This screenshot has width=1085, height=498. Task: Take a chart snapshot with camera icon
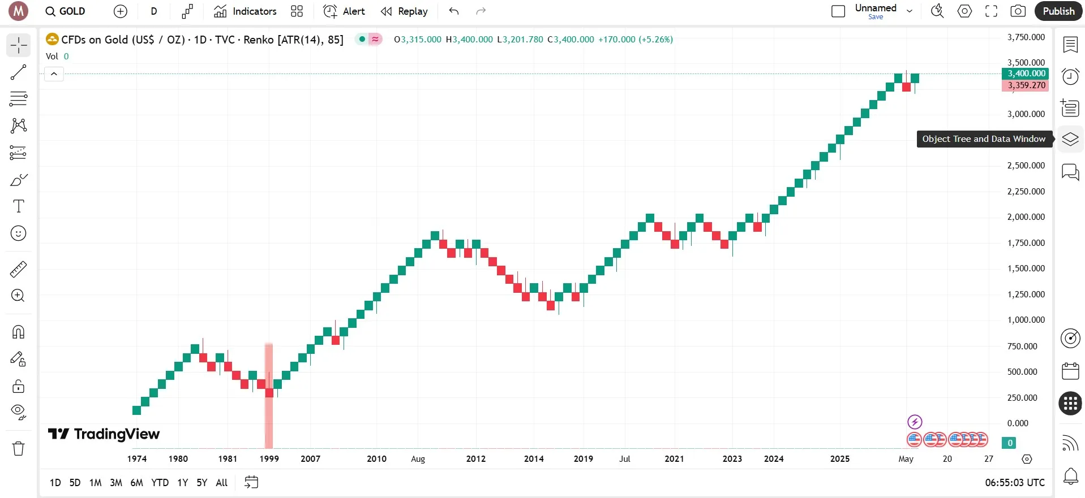[x=1018, y=11]
